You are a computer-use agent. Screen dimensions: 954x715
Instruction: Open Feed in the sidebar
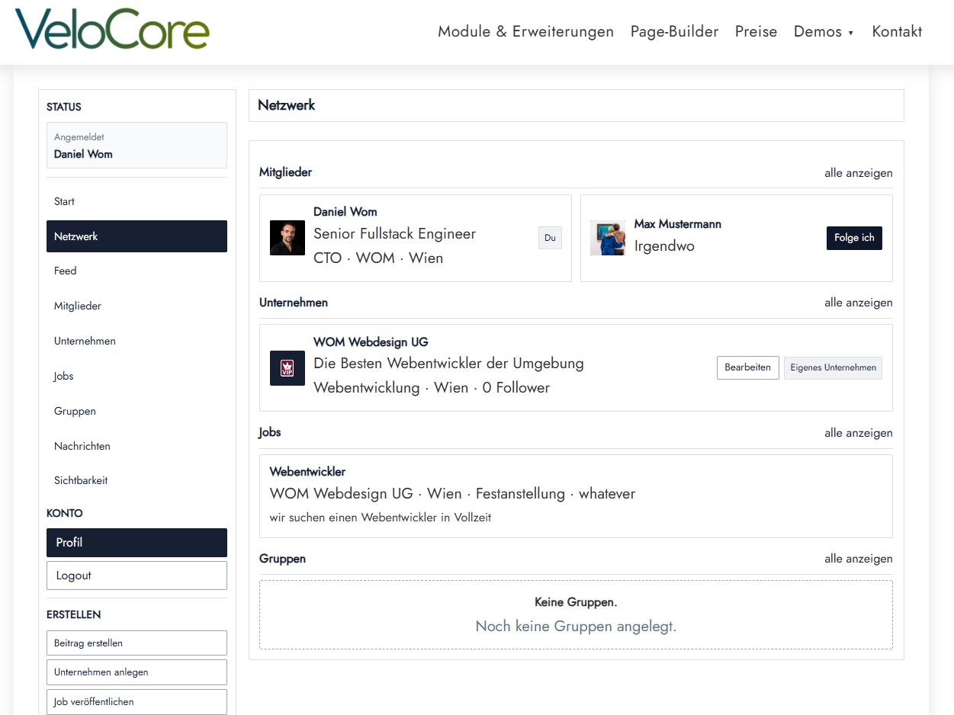(x=137, y=271)
